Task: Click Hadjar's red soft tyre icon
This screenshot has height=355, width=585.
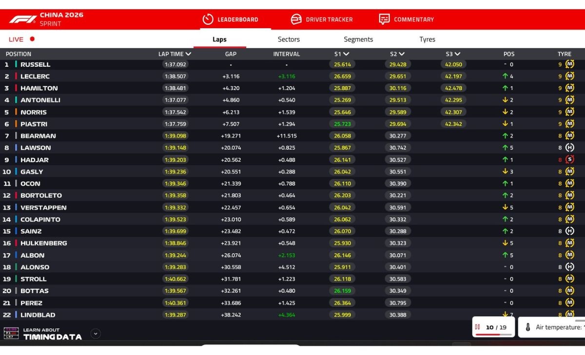Action: pos(569,160)
